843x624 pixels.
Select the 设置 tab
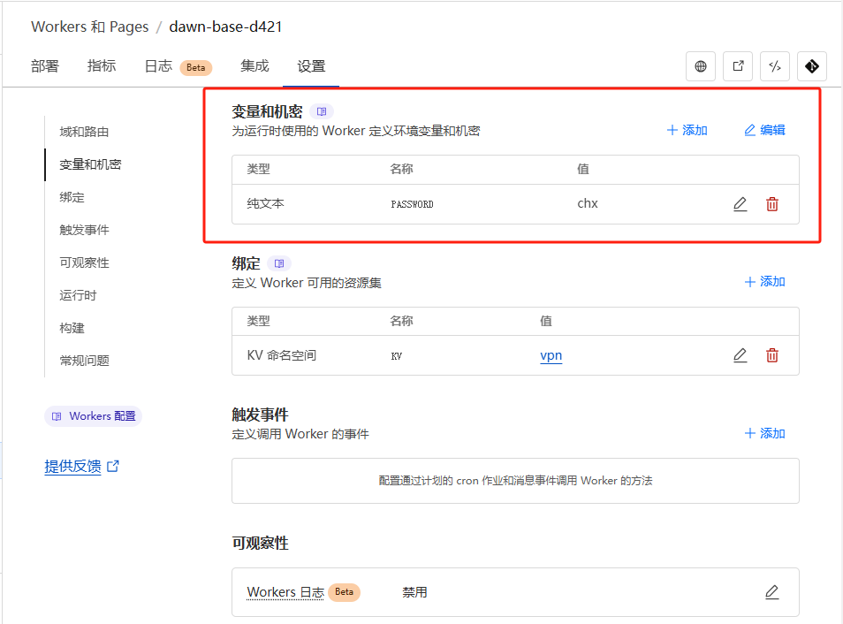pos(311,66)
